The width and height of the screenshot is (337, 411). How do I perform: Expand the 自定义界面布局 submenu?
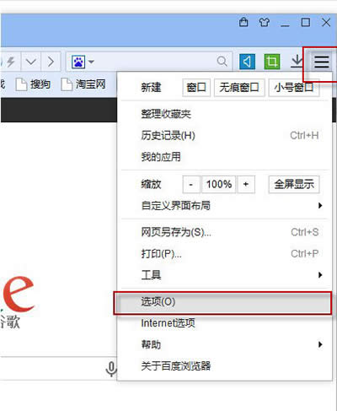tap(225, 206)
